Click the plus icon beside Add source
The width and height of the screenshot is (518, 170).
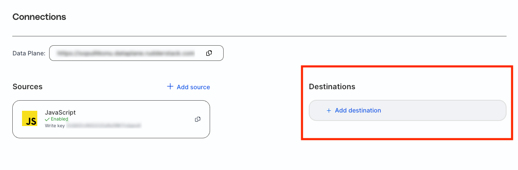click(x=170, y=87)
